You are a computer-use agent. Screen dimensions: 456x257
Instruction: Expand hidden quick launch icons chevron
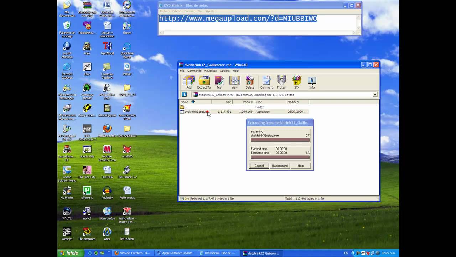point(109,252)
